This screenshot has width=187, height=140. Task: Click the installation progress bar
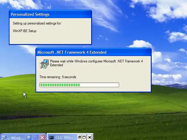click(x=79, y=85)
